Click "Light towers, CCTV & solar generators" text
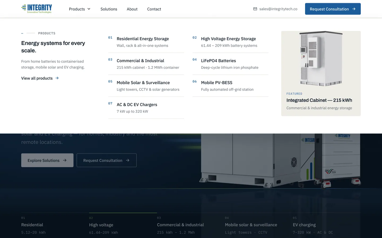 [148, 89]
